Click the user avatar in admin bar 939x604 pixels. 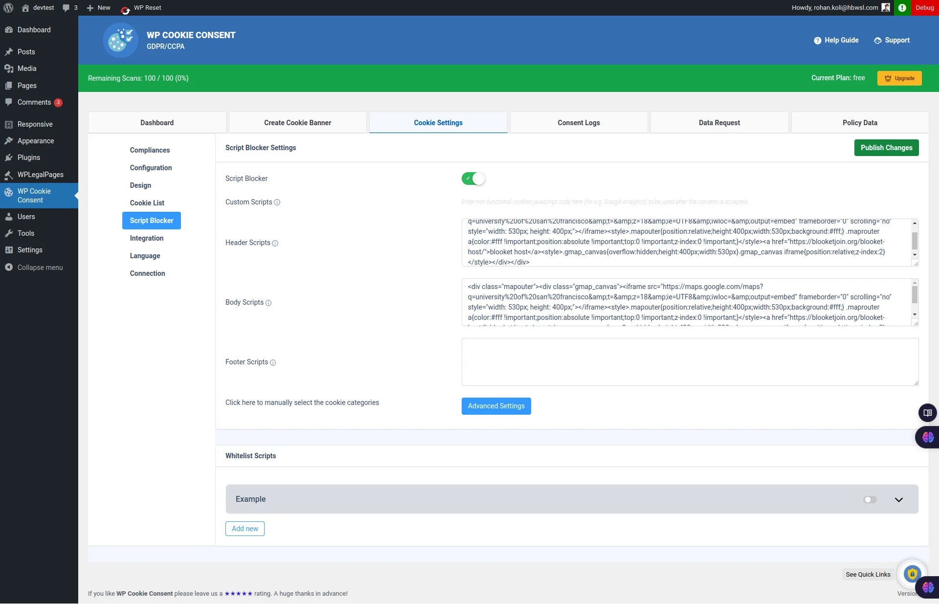pos(886,8)
